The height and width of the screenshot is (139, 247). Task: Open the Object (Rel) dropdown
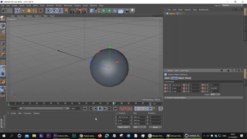tap(123, 127)
